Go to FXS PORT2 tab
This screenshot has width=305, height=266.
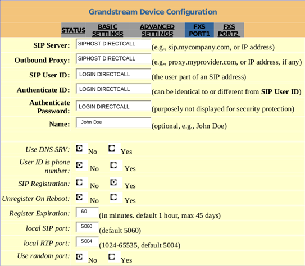(x=229, y=30)
